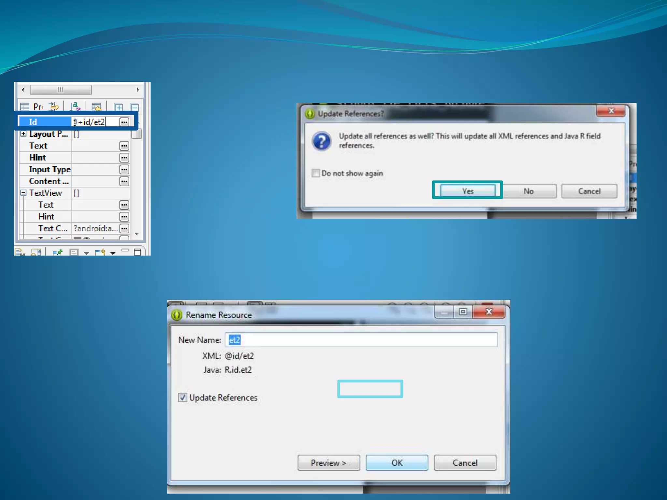Open the ellipsis browse button for the Id row
This screenshot has height=500, width=667.
coord(124,122)
